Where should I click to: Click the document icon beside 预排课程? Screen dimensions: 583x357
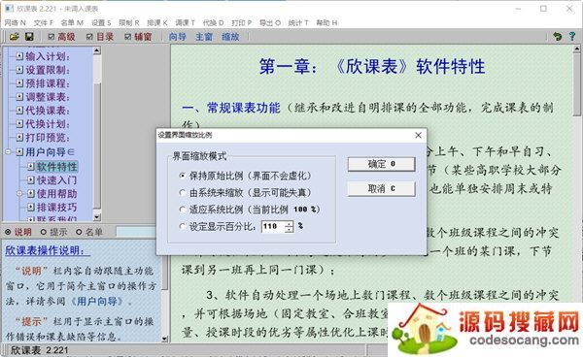point(19,83)
